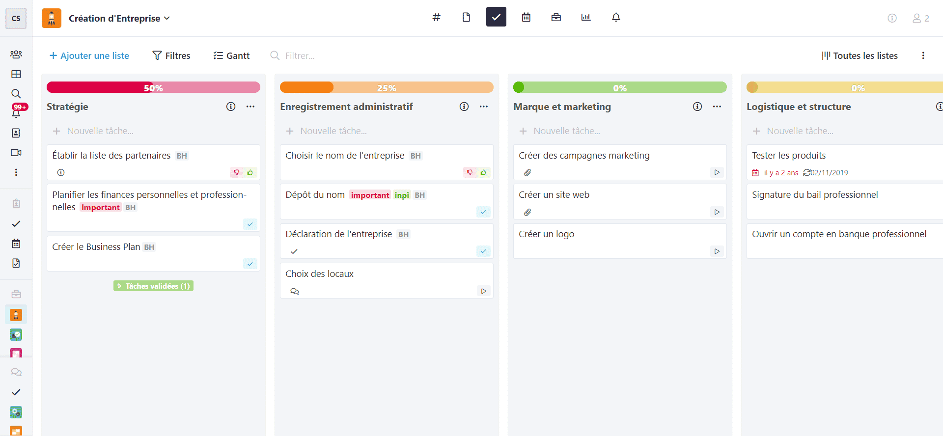Image resolution: width=943 pixels, height=436 pixels.
Task: Select the tasks checkmark tab
Action: point(496,17)
